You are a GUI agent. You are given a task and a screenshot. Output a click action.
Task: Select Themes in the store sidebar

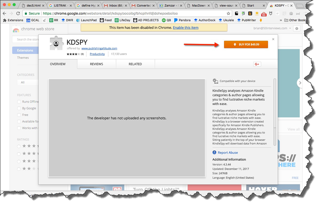coord(23,58)
